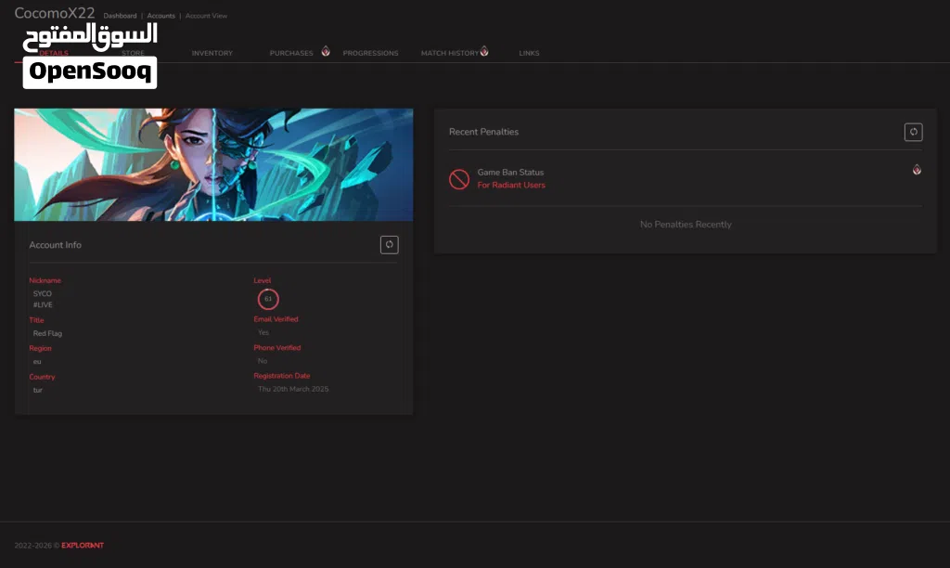Select the Red Flag title value
Screen dimensions: 950x568
47,333
